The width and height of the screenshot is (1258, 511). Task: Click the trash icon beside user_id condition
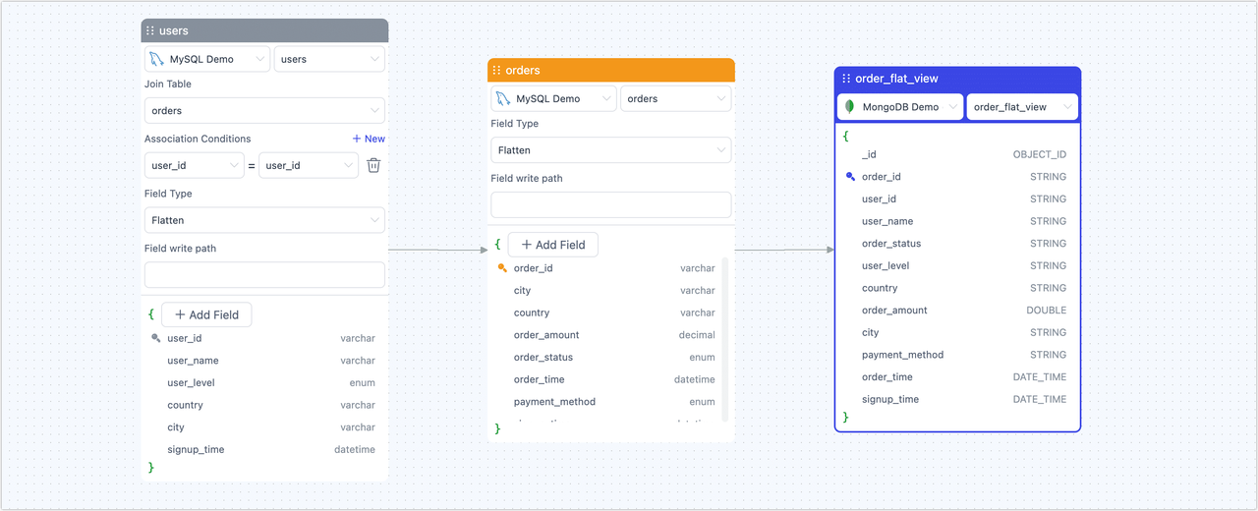[x=373, y=165]
